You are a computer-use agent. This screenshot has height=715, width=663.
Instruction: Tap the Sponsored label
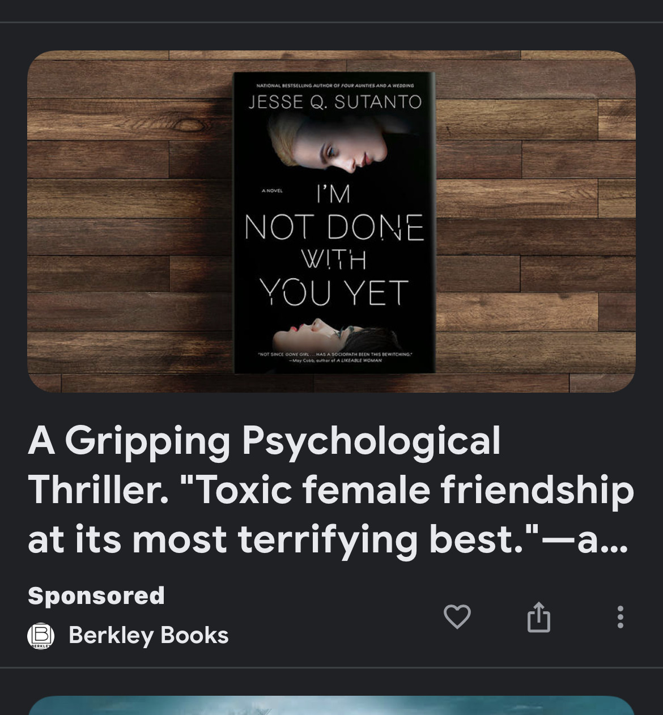click(x=96, y=595)
